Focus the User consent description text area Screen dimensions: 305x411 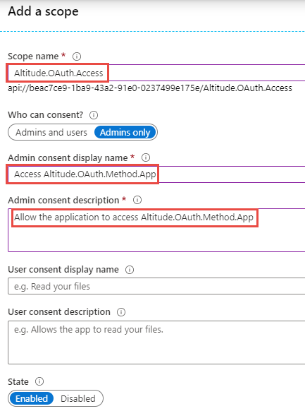(x=156, y=342)
